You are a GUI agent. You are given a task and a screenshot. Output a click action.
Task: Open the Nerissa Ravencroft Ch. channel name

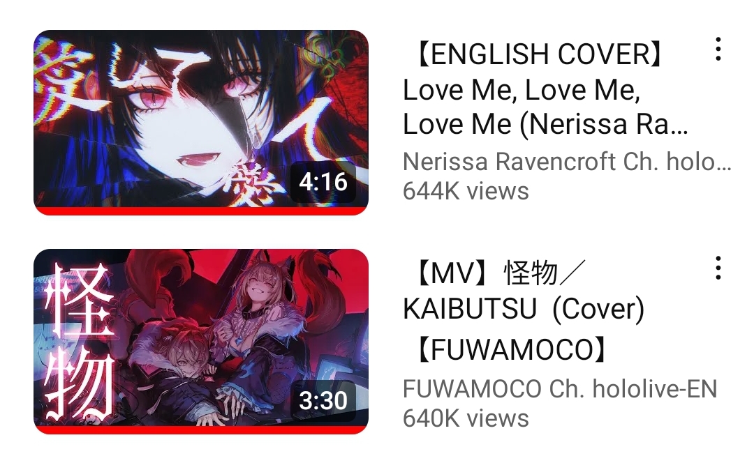(568, 162)
